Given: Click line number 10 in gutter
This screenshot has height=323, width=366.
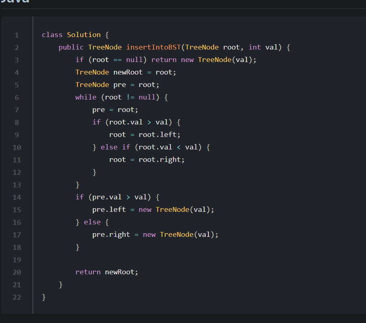Looking at the screenshot, I should coord(17,147).
